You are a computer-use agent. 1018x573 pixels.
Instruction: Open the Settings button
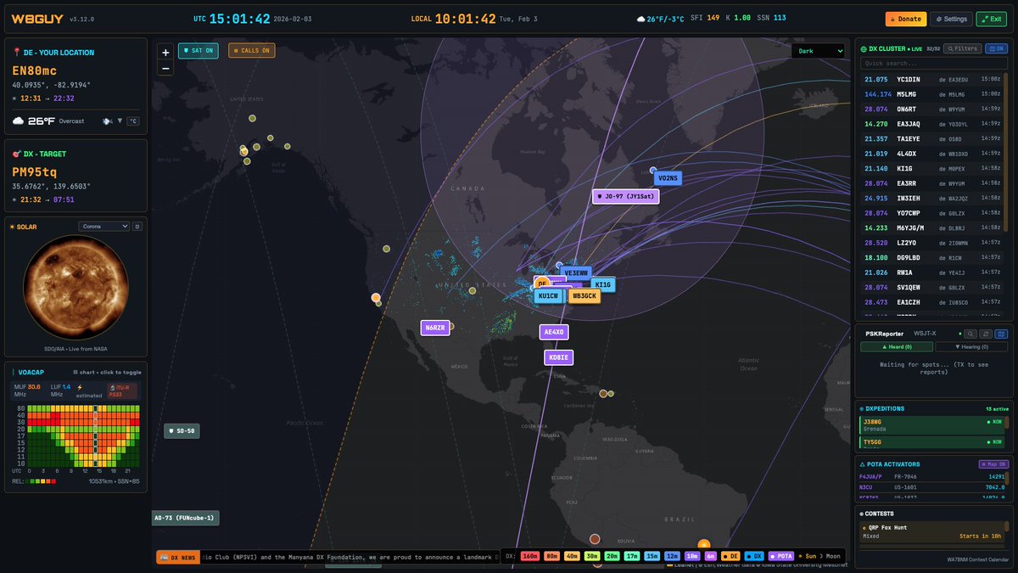[951, 19]
